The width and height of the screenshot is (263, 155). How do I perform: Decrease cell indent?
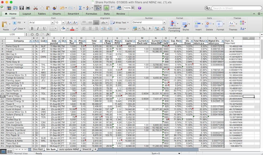click(x=104, y=29)
